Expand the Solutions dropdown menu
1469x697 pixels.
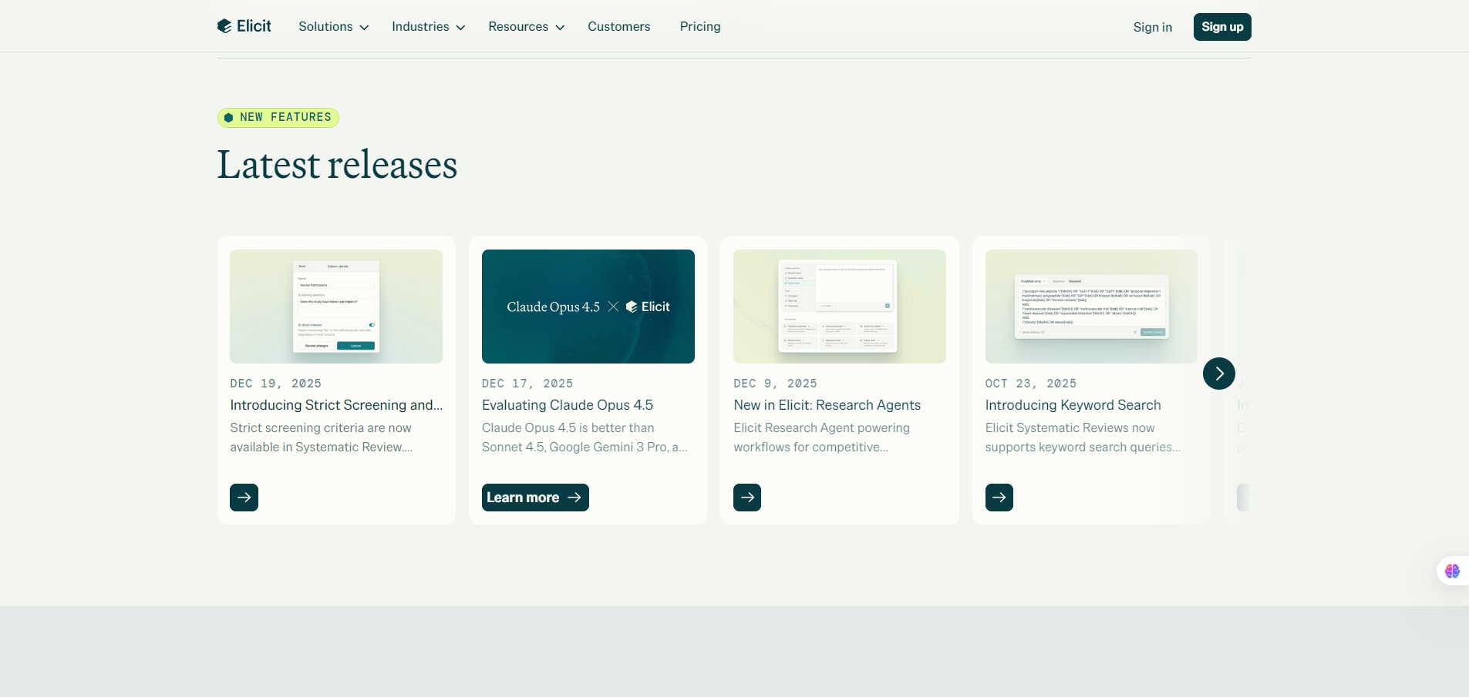333,27
